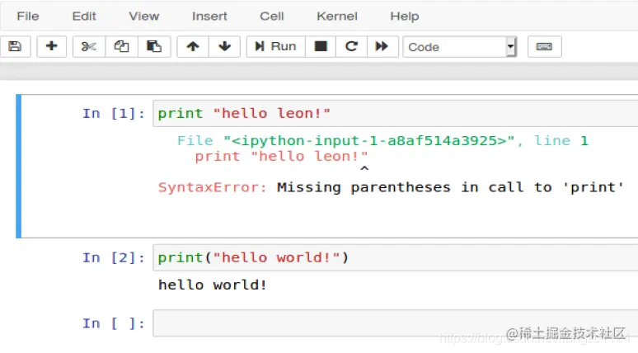Open the Help menu
Viewport: 638px width, 353px height.
coord(405,16)
